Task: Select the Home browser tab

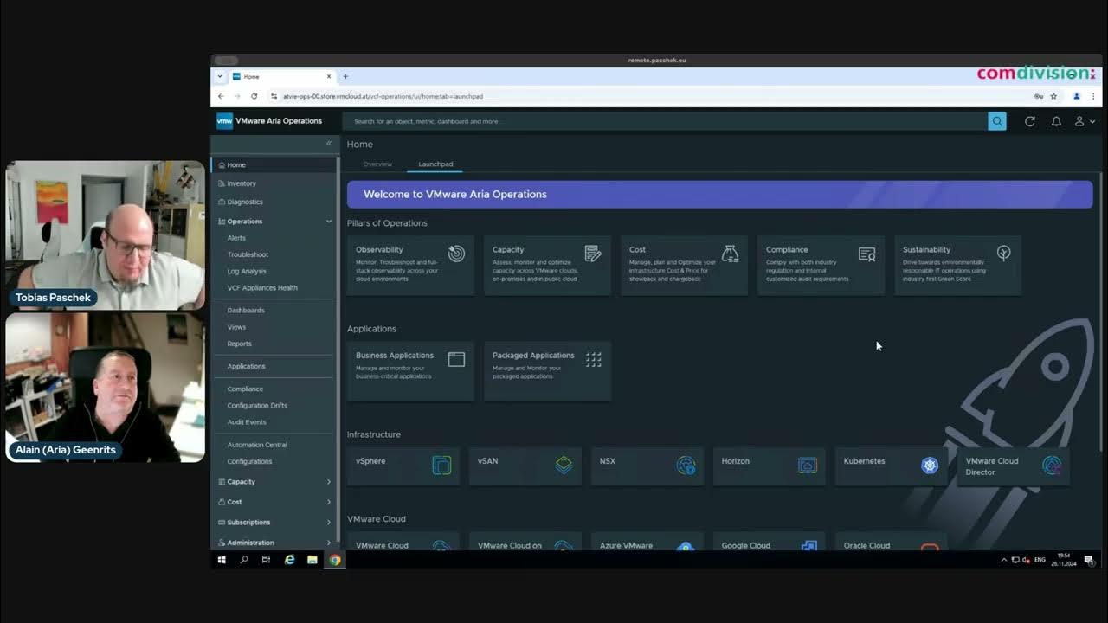Action: coord(281,76)
